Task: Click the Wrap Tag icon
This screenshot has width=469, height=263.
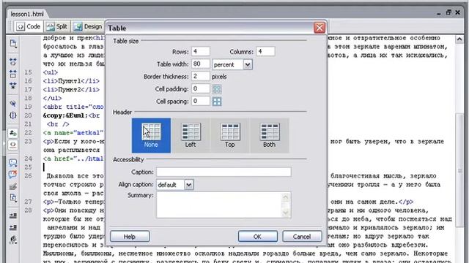Action: tap(13, 187)
